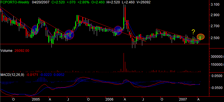Click the latest green candle inside the orange ellipse
224x102 pixels.
pyautogui.click(x=200, y=38)
